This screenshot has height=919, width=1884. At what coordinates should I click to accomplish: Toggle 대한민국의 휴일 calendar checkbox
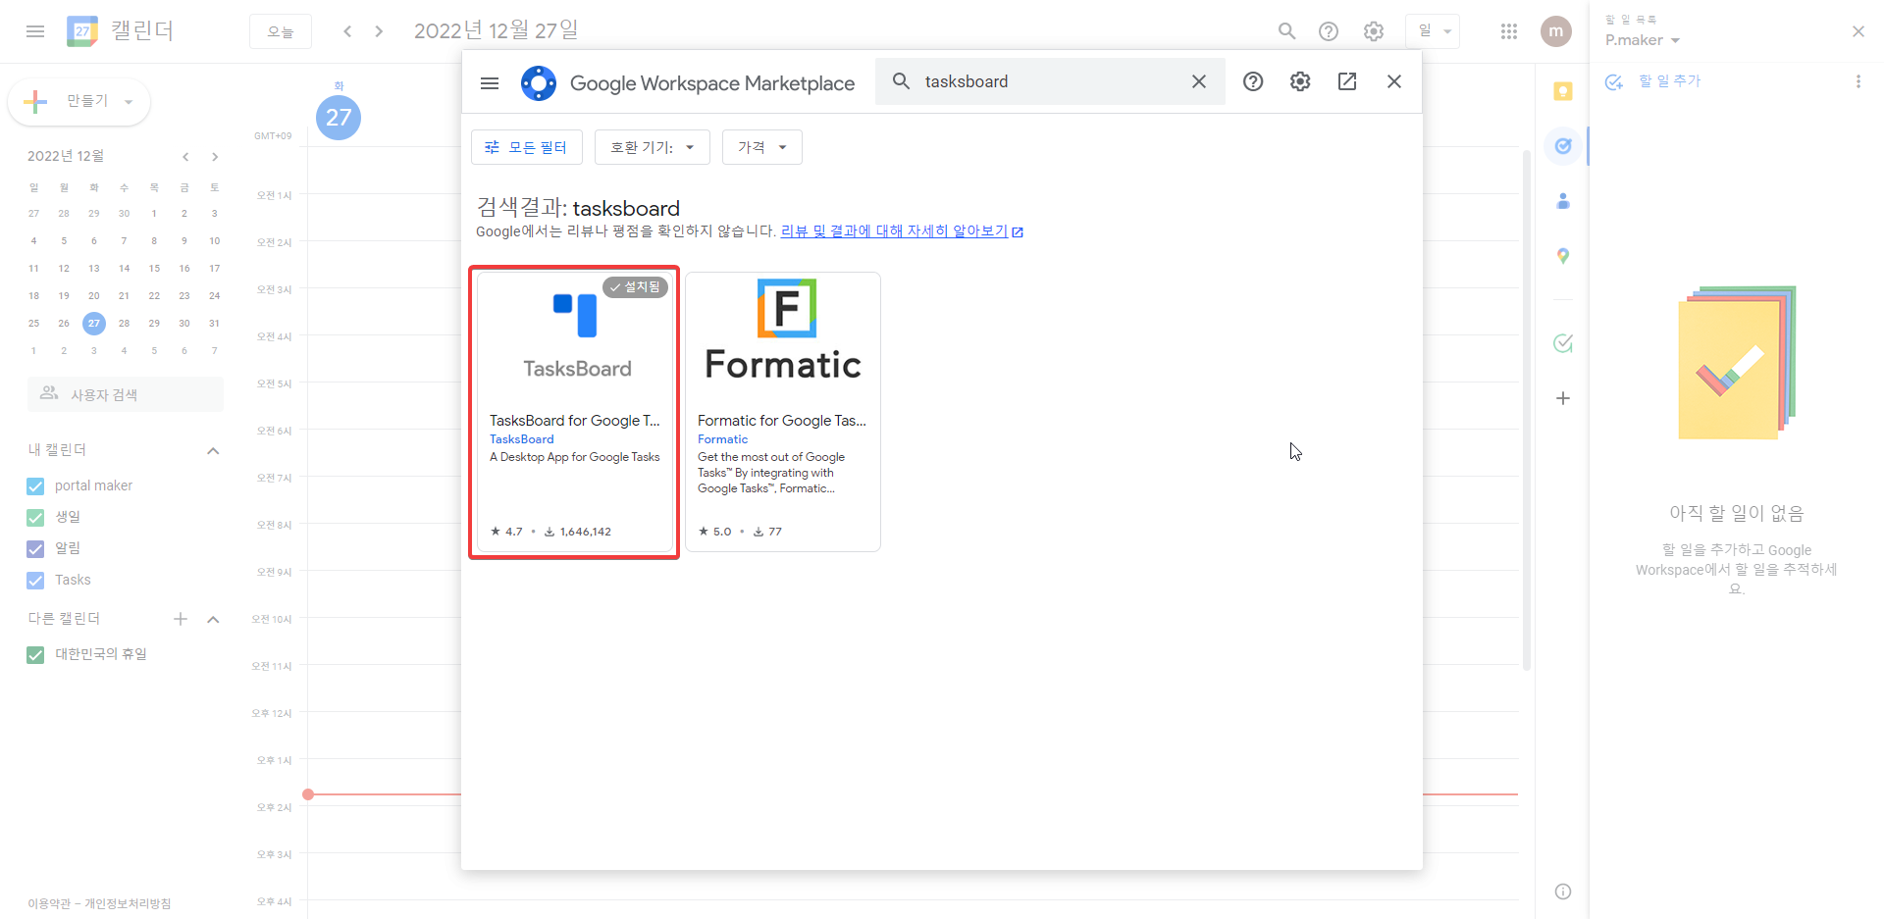pos(35,655)
